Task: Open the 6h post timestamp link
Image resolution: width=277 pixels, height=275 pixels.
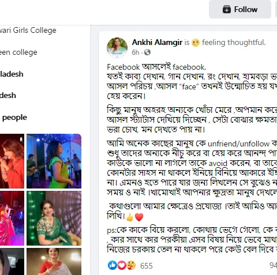Action: pos(135,52)
